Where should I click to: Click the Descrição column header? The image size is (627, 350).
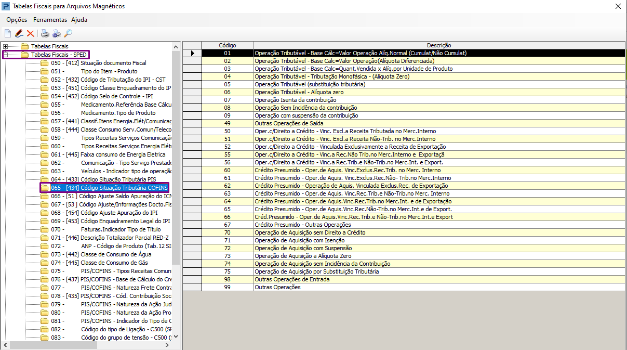point(439,45)
